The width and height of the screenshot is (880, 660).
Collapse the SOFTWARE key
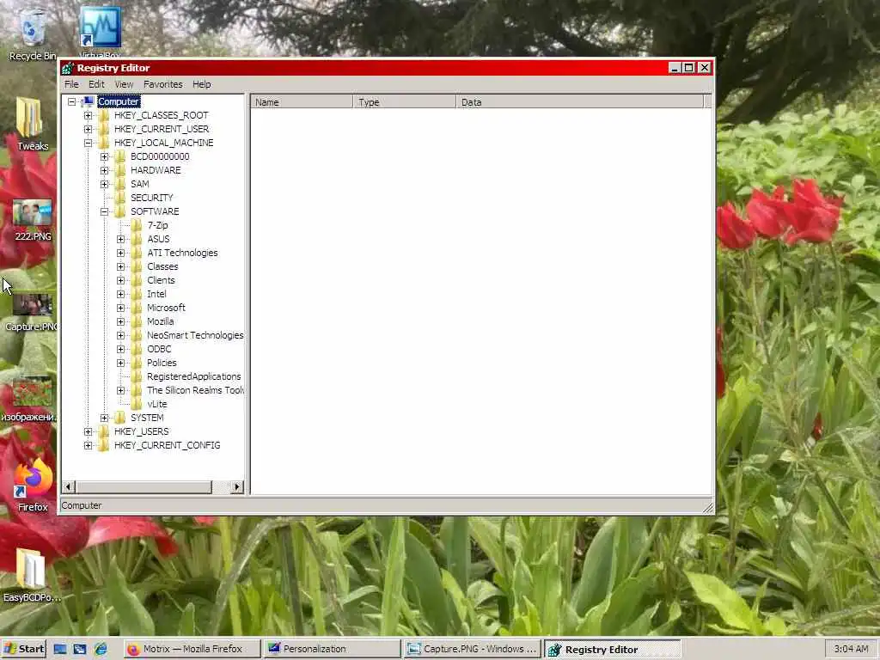(104, 211)
